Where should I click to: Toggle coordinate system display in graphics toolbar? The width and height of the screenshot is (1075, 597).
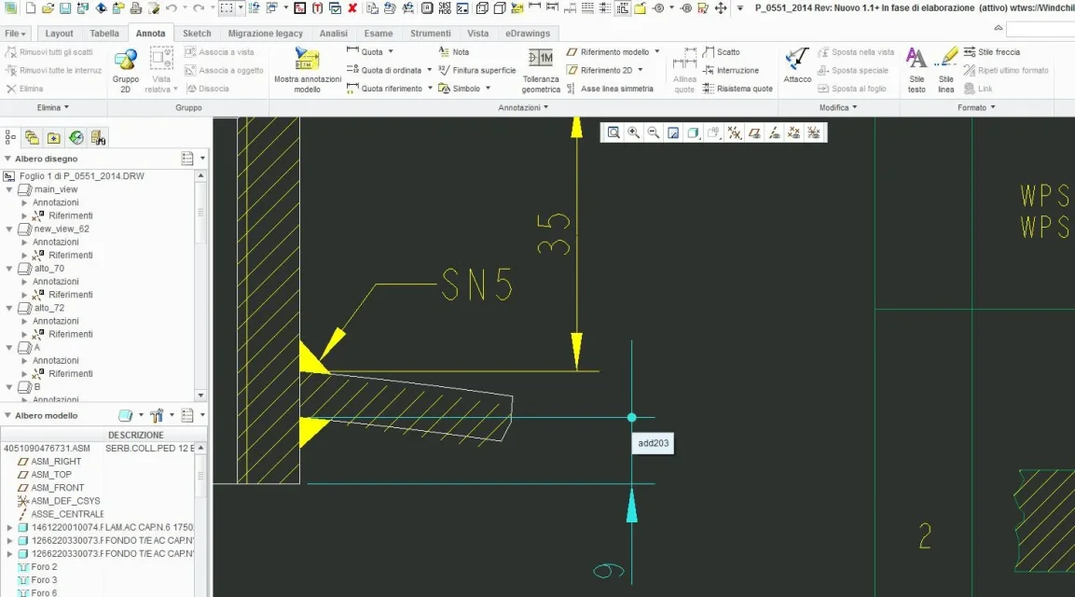(814, 133)
